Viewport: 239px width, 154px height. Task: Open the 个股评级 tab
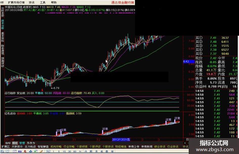pos(95,147)
